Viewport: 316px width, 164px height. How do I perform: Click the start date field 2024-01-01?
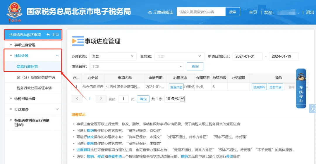coord(248,56)
